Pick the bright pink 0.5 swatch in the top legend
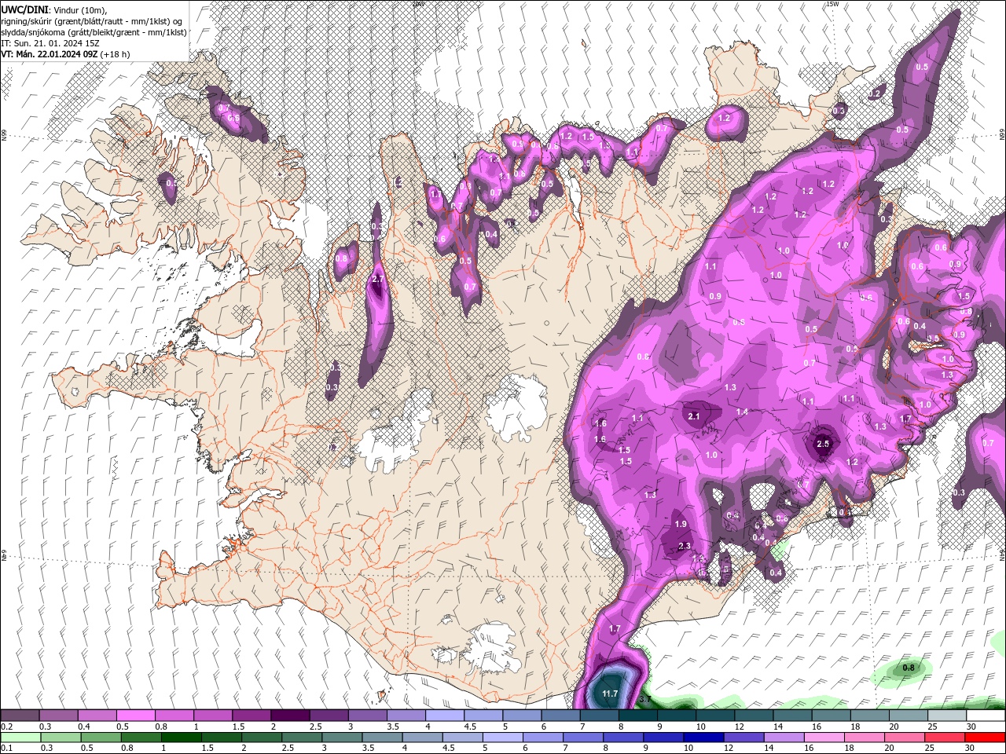The height and width of the screenshot is (754, 1006). point(135,716)
